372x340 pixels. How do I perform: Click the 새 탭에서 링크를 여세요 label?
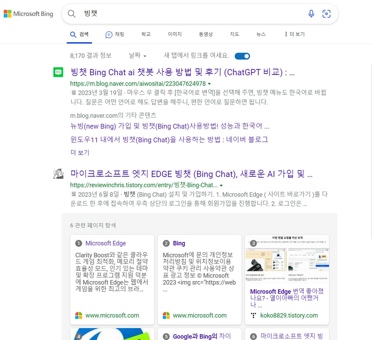click(196, 56)
